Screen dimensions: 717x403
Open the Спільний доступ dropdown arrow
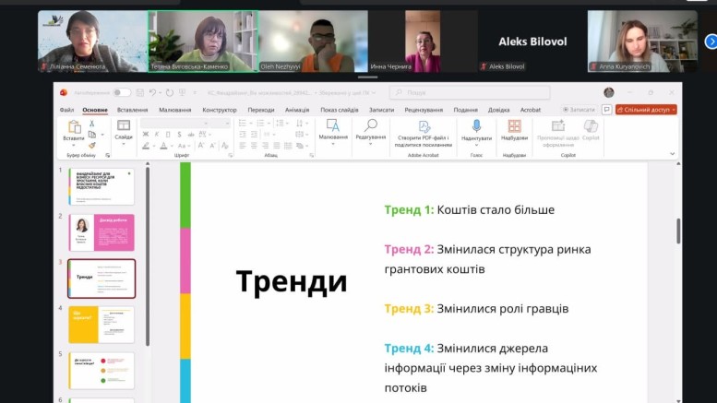[674, 110]
